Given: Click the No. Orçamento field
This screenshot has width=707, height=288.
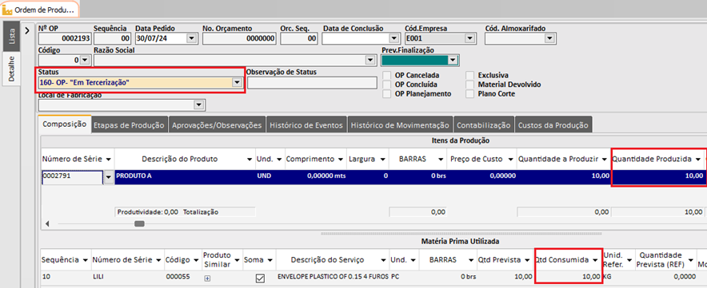Looking at the screenshot, I should click(239, 39).
